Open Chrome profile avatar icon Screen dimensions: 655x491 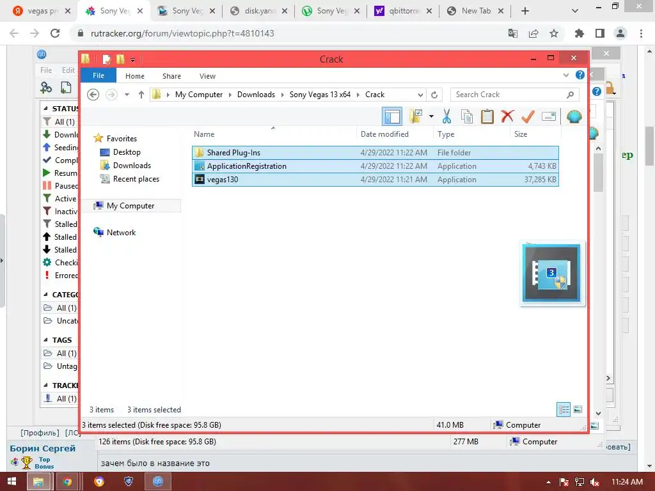pos(620,33)
